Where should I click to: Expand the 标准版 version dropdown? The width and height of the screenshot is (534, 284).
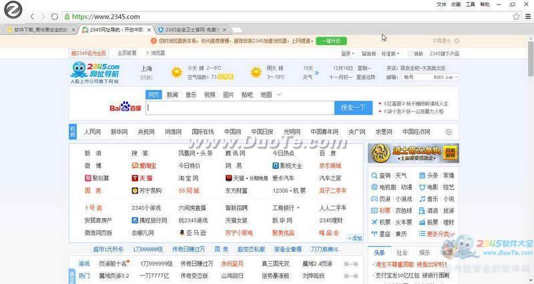pos(390,53)
